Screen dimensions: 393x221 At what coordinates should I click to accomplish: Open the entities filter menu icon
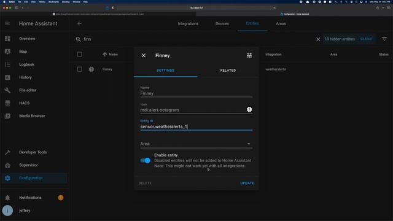[384, 39]
